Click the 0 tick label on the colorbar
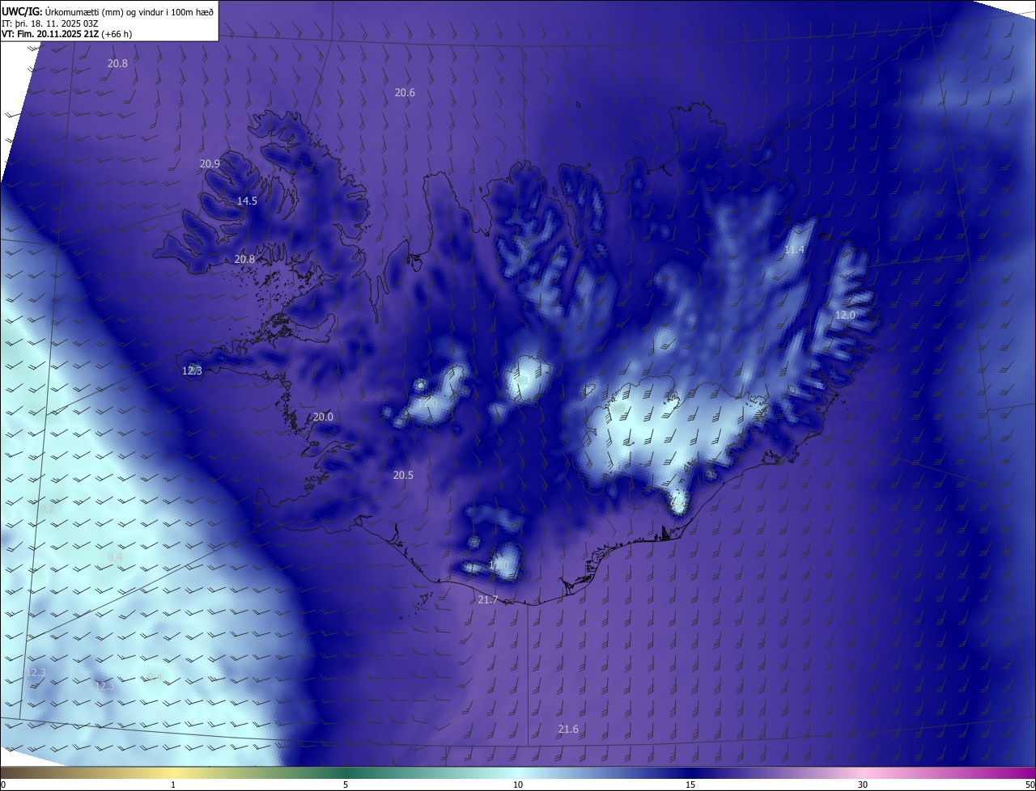 3,785
